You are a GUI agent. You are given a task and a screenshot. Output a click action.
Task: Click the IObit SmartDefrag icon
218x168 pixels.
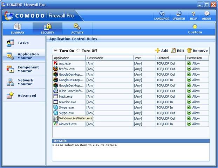tap(56, 91)
